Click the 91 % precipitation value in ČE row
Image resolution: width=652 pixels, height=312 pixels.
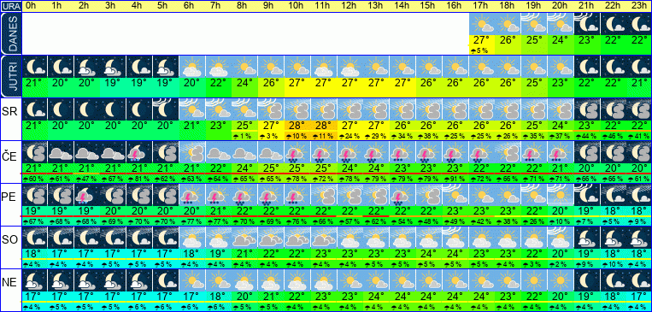tap(455, 178)
